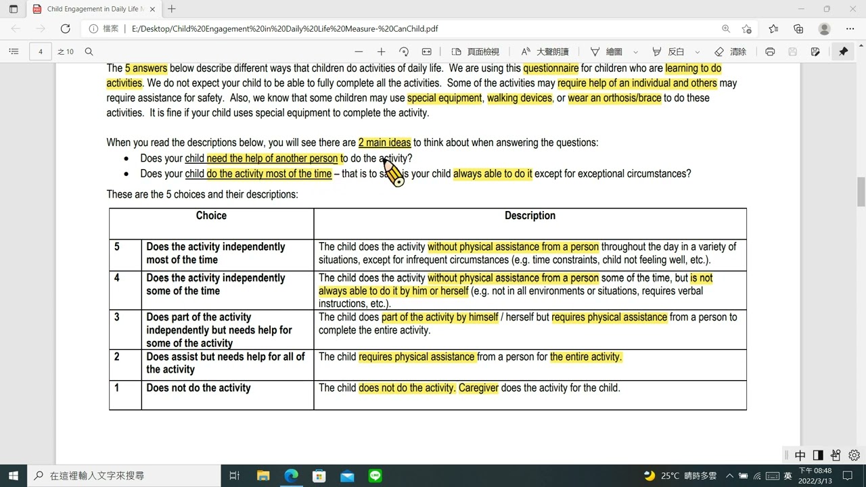Viewport: 866px width, 487px height.
Task: Open File Explorer from the taskbar
Action: click(263, 476)
